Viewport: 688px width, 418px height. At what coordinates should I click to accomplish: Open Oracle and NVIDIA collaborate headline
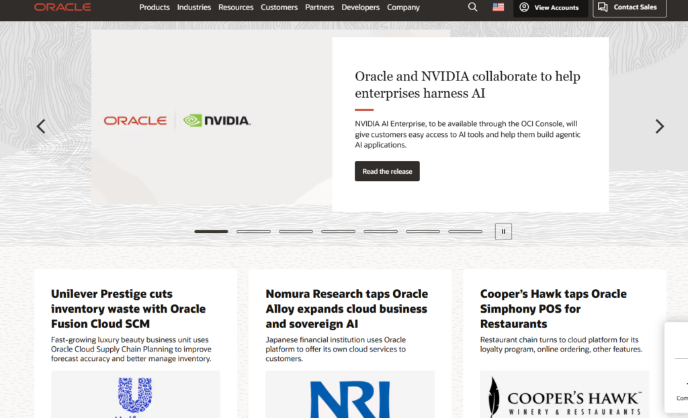coord(468,85)
